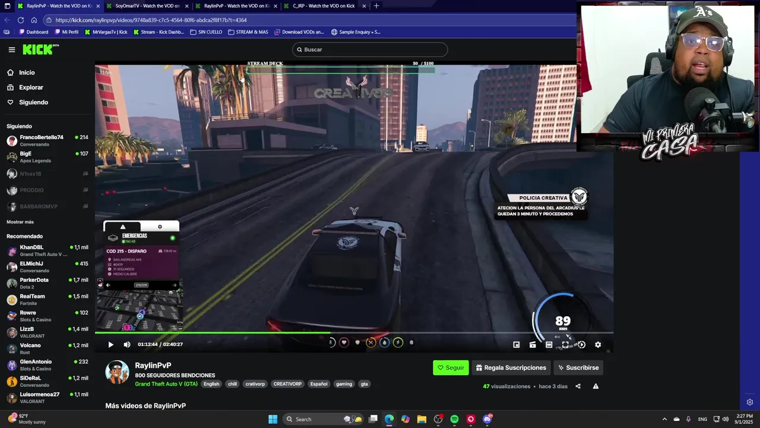Select the English tag
Screen dimensions: 760x428
point(211,384)
